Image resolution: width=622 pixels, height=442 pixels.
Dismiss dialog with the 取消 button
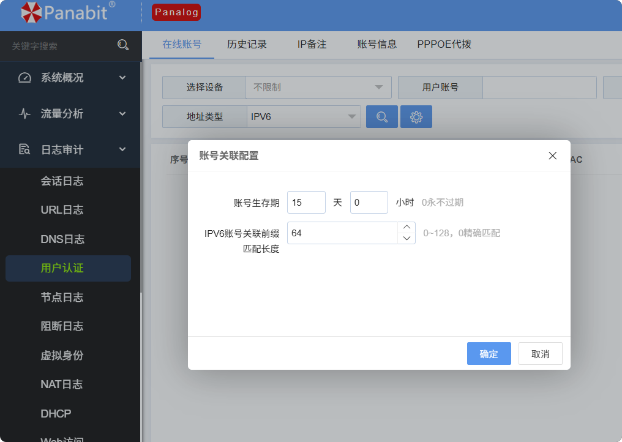click(541, 353)
